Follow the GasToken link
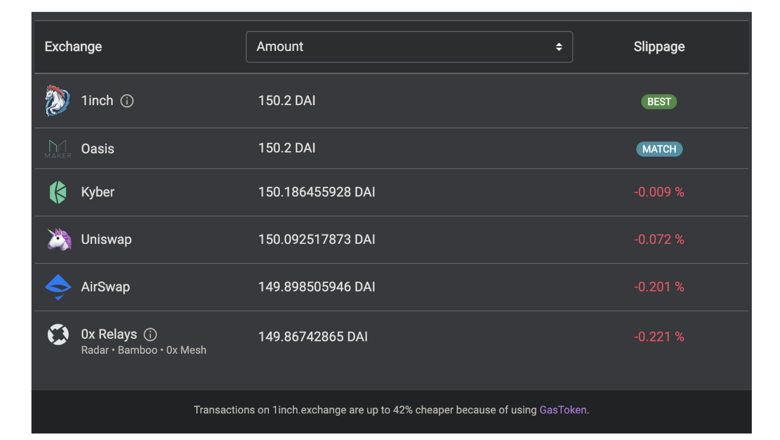Image resolution: width=780 pixels, height=440 pixels. coord(562,410)
